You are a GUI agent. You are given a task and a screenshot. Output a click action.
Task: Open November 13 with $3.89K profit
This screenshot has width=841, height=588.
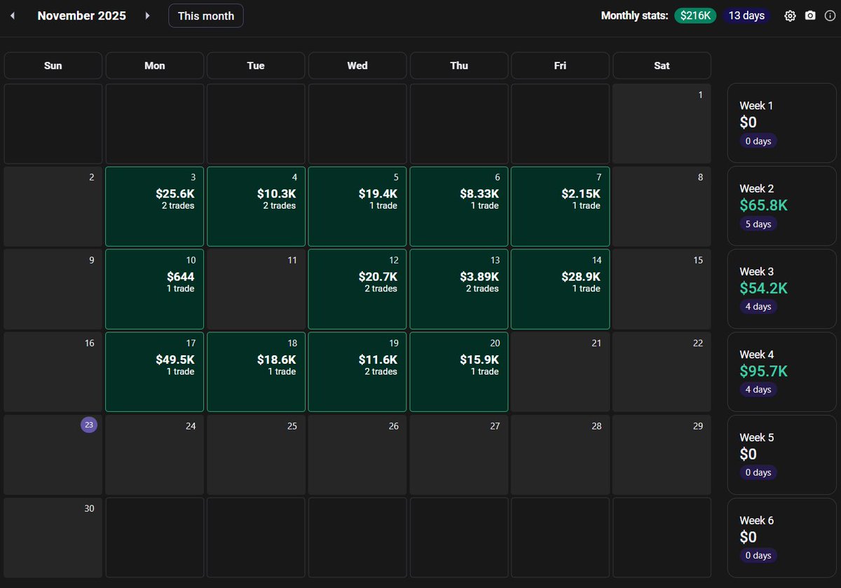pyautogui.click(x=459, y=289)
